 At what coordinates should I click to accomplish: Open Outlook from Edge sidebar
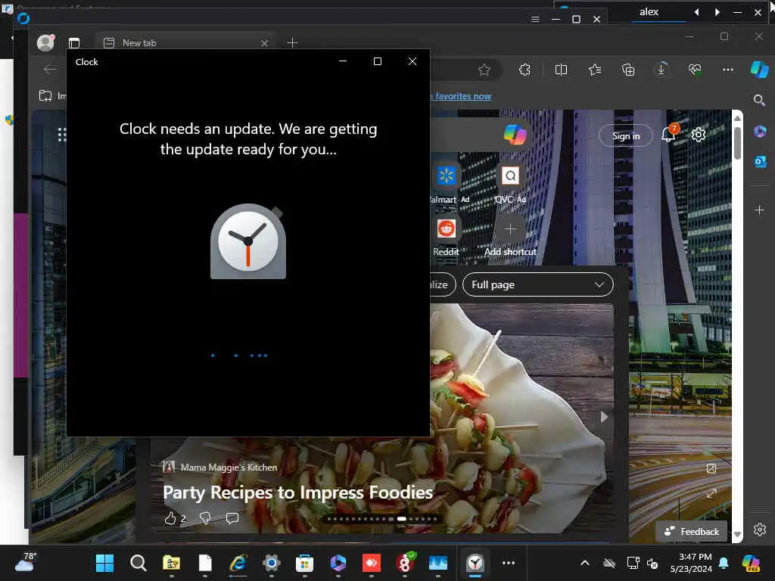pyautogui.click(x=760, y=161)
